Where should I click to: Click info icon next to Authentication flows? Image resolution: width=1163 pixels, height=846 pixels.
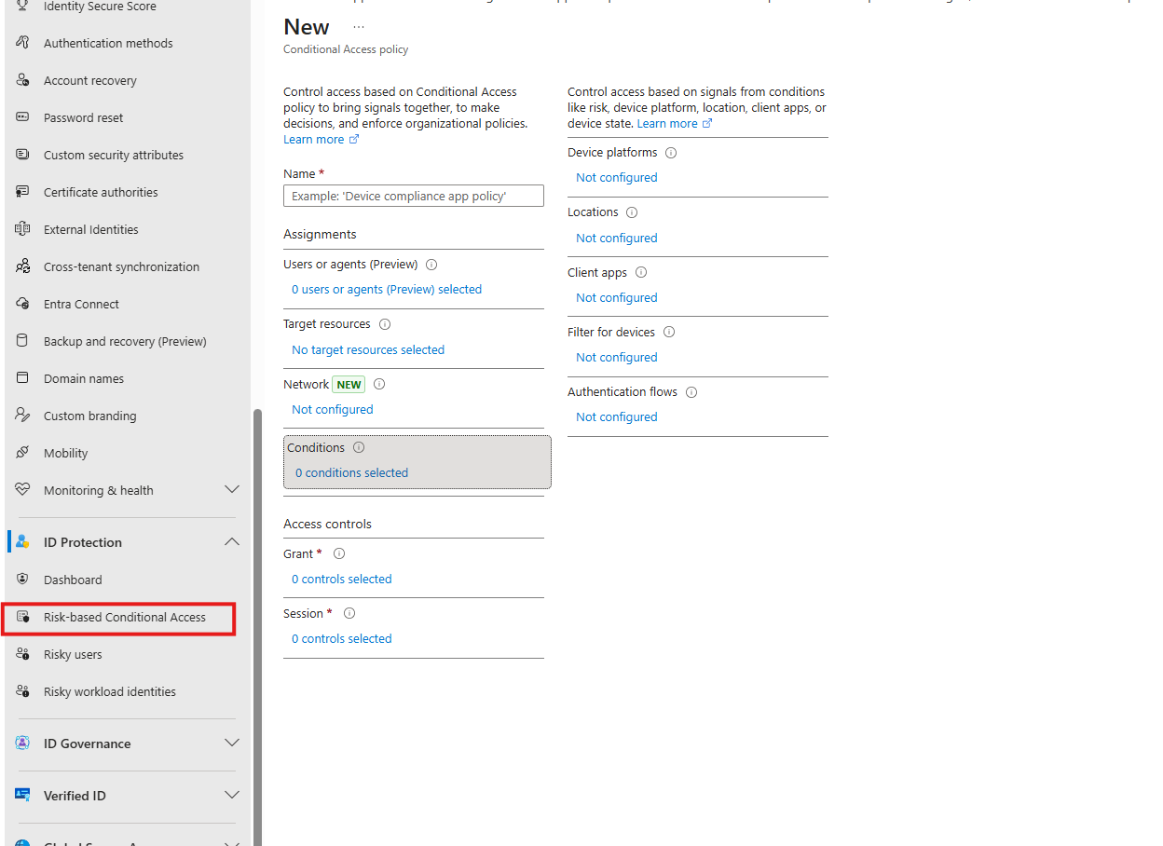click(x=691, y=392)
